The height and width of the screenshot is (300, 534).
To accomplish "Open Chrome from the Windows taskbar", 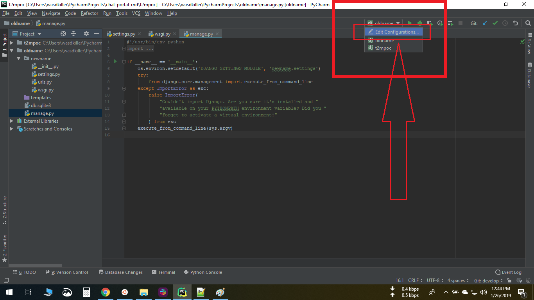I will 105,292.
